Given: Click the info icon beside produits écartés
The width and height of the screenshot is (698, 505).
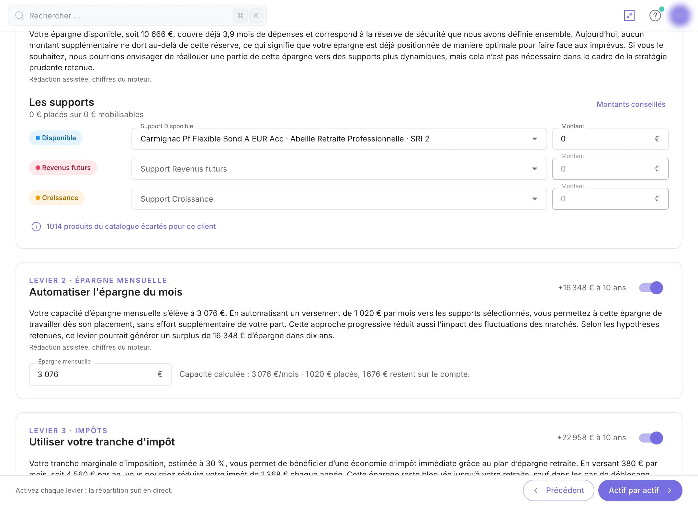Looking at the screenshot, I should [36, 227].
